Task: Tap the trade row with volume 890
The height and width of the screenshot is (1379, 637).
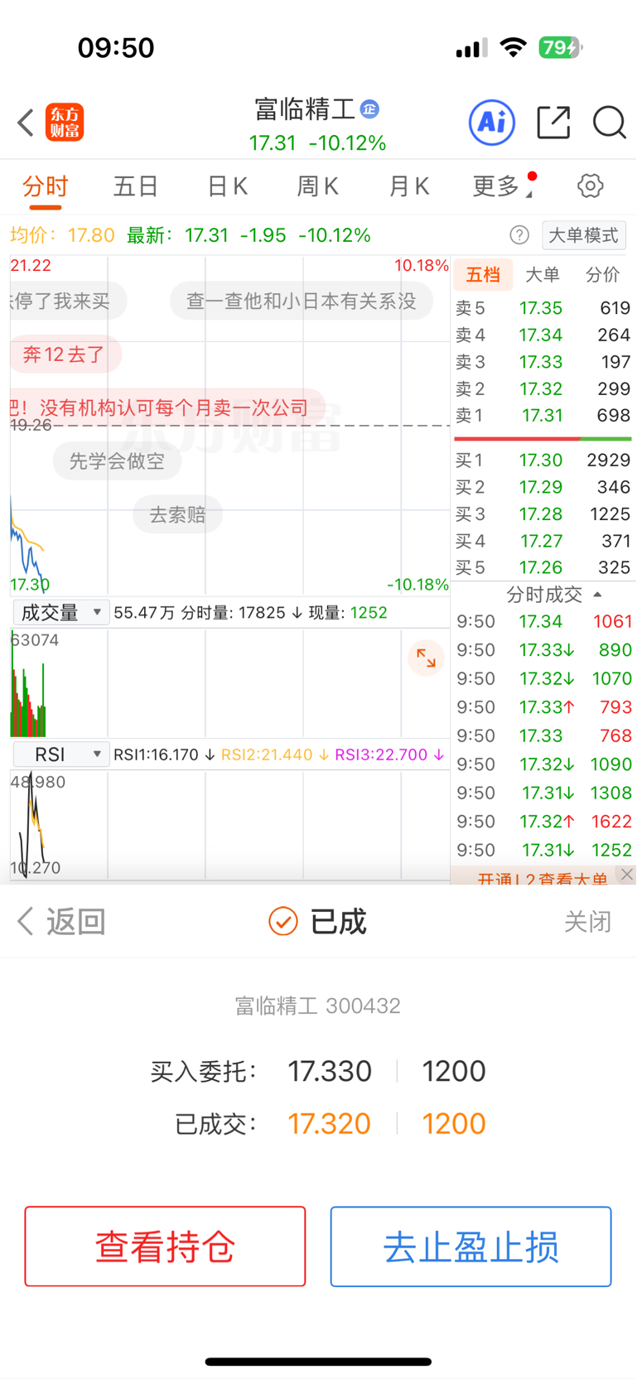Action: click(544, 650)
